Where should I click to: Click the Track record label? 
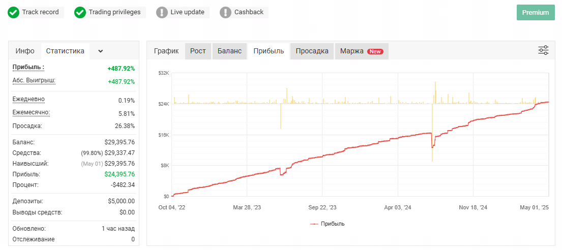pyautogui.click(x=41, y=12)
